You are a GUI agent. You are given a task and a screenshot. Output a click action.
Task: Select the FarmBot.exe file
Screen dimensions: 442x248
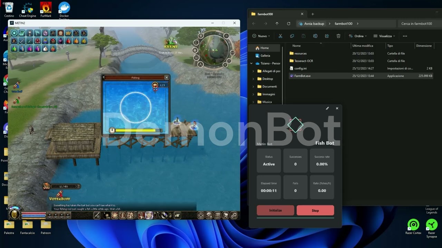pos(361,76)
